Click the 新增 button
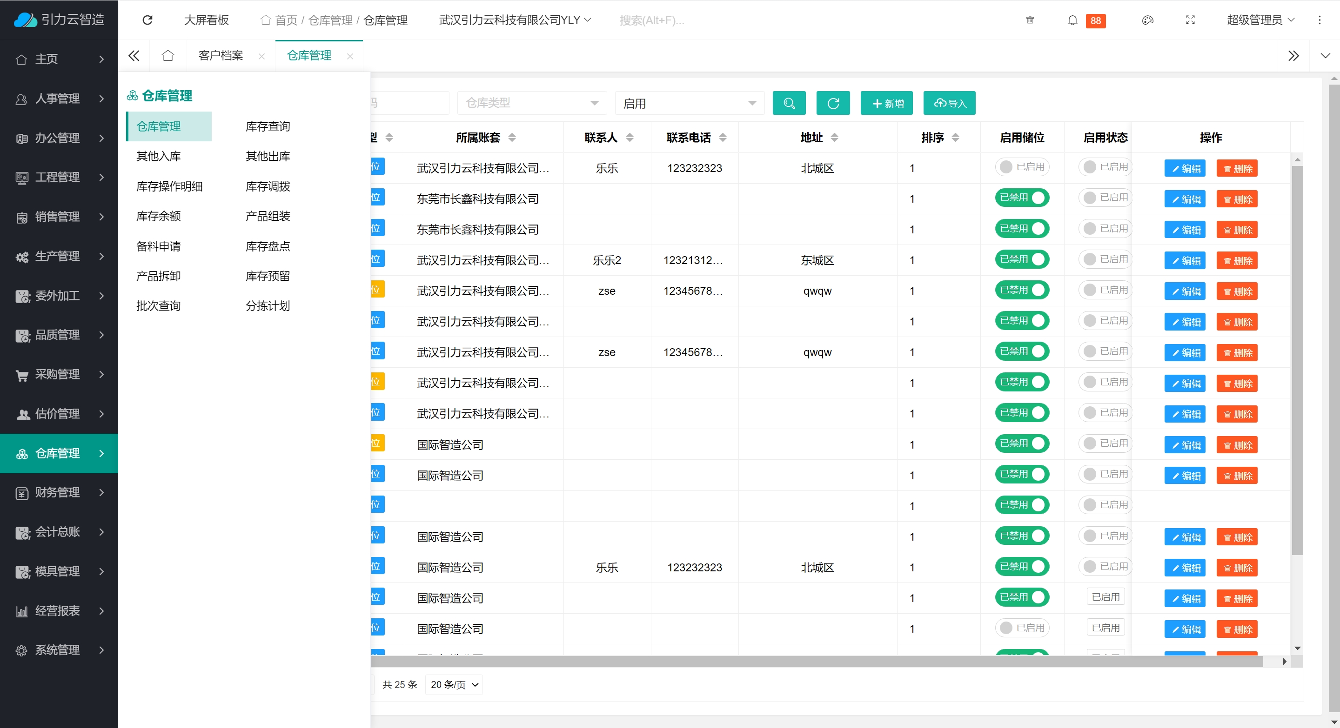The image size is (1340, 728). point(886,103)
